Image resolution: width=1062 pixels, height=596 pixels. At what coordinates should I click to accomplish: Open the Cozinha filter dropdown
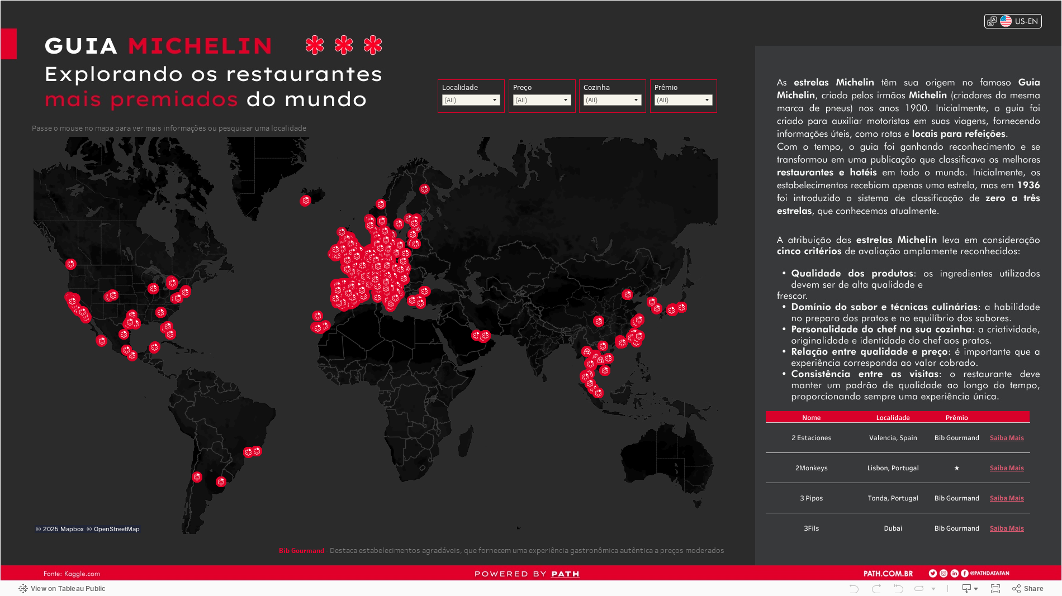click(x=612, y=100)
